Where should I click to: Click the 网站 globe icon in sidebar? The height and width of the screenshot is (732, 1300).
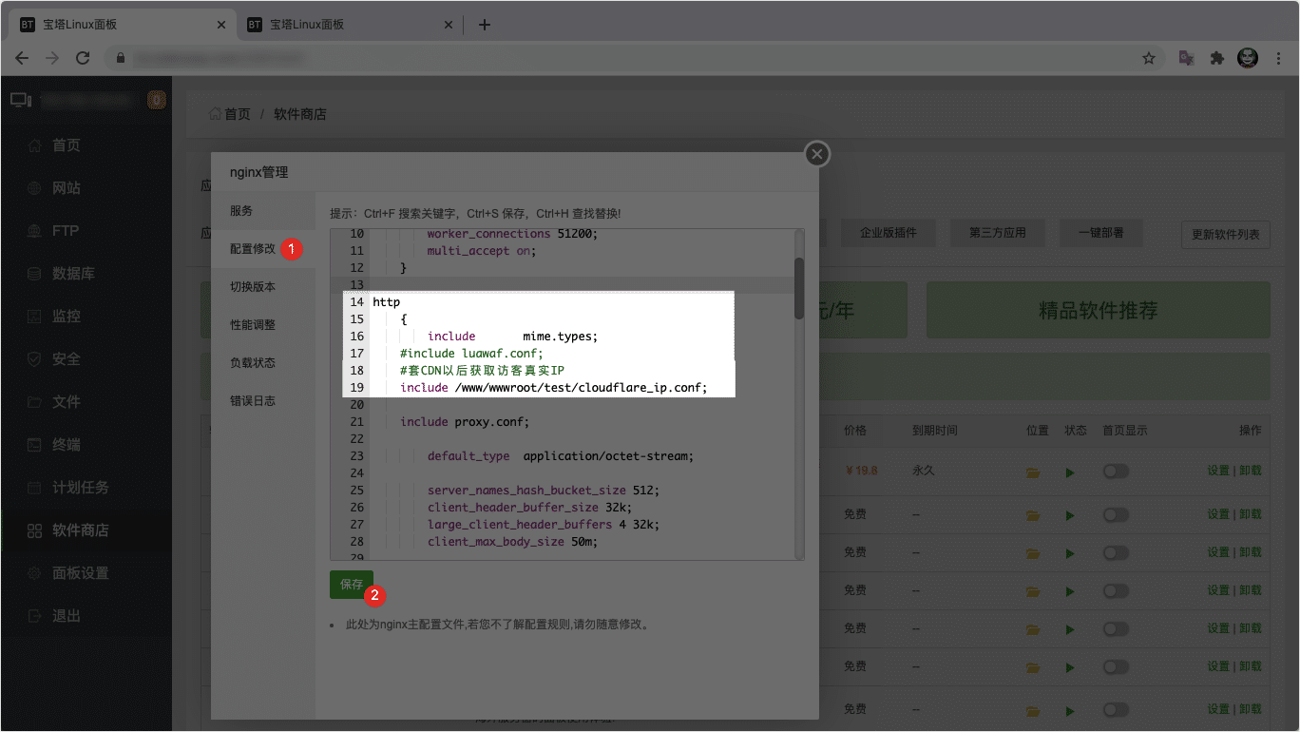coord(34,188)
